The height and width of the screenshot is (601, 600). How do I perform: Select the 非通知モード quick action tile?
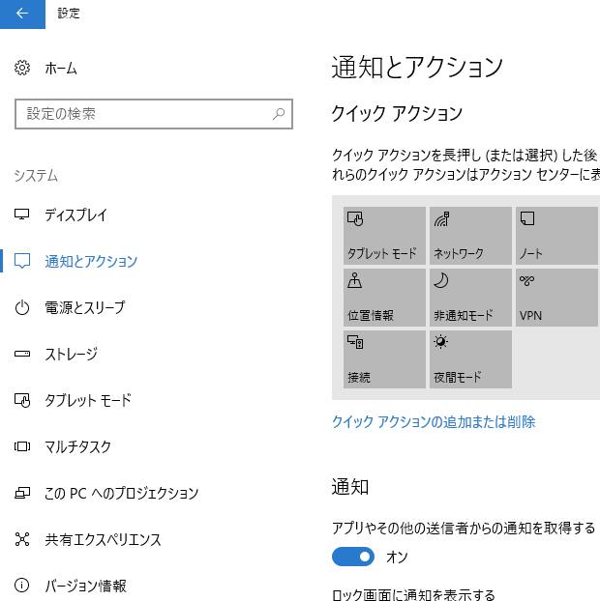470,298
